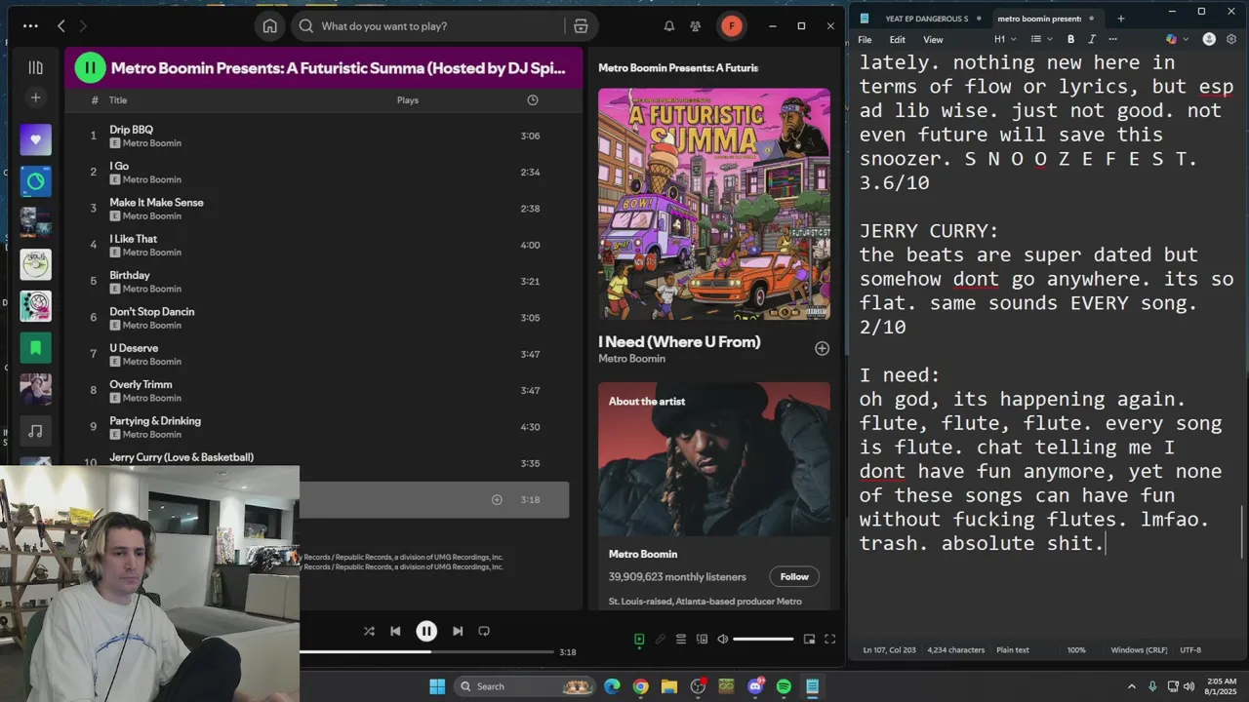Seek within the song progress bar
The image size is (1249, 702).
(426, 652)
